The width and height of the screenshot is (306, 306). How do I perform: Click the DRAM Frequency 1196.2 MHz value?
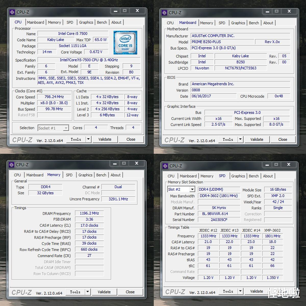(x=89, y=213)
